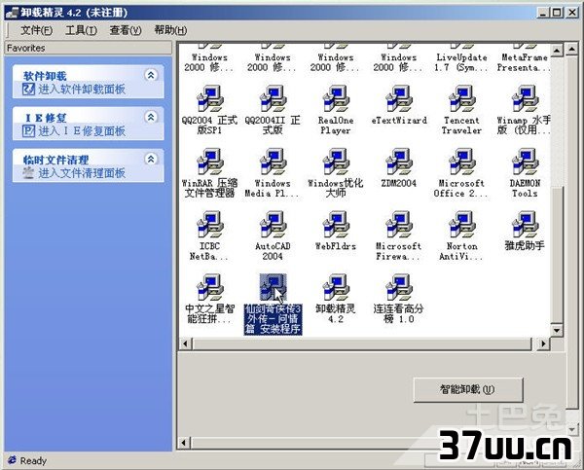Maximize the 卸载精灵 window
The height and width of the screenshot is (470, 584).
click(x=557, y=13)
